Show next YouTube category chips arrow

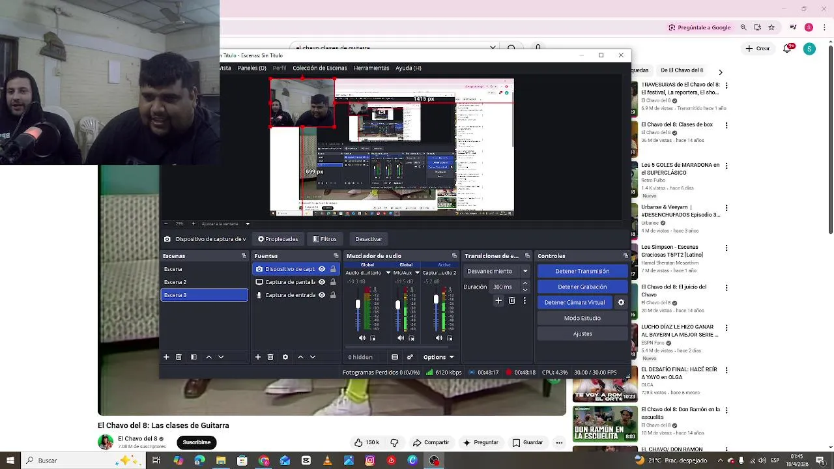[x=720, y=72]
